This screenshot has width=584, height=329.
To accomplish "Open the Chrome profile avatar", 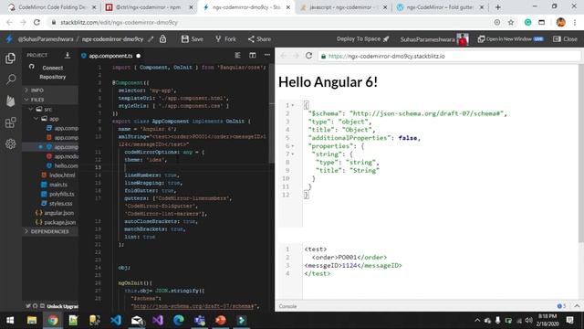I will [560, 22].
